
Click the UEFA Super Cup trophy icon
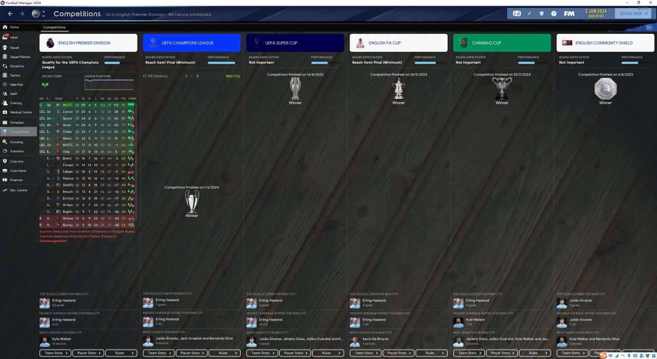click(295, 89)
